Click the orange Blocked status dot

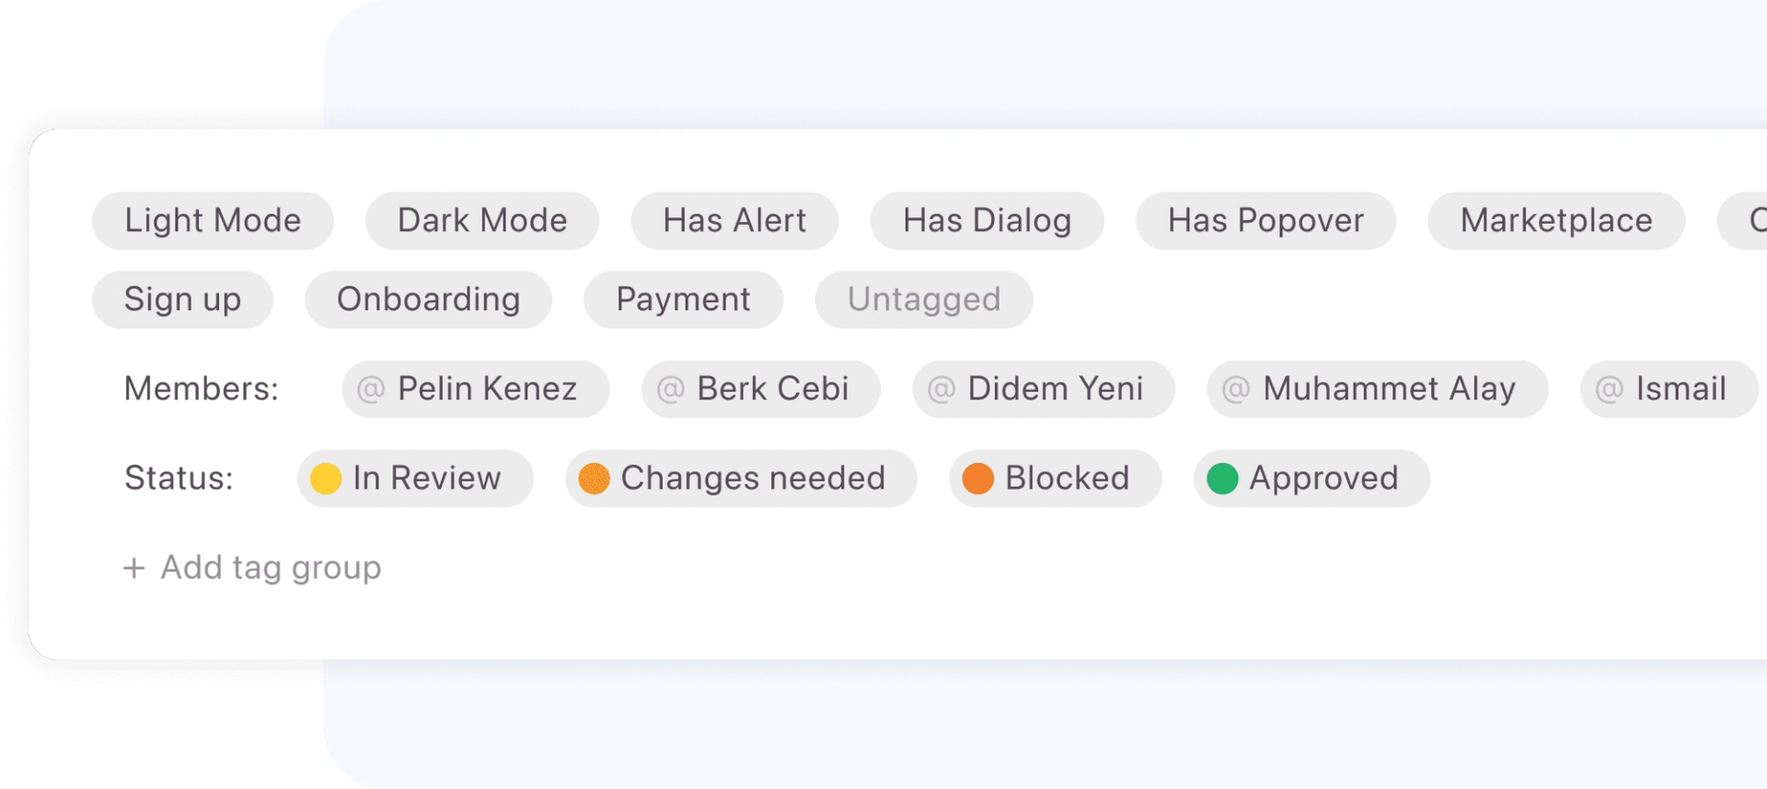[x=980, y=478]
